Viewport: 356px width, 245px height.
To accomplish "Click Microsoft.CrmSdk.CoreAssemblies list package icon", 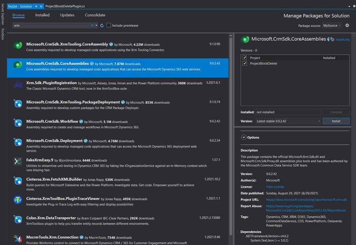I will coord(18,65).
